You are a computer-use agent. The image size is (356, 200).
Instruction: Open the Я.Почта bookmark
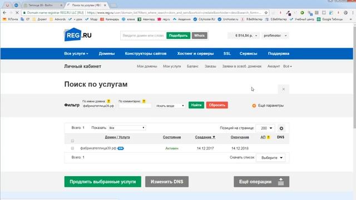[10, 19]
